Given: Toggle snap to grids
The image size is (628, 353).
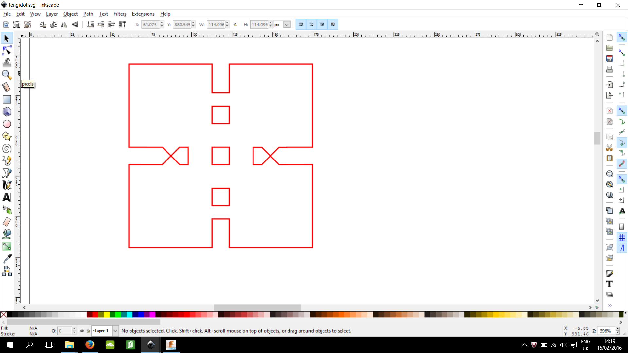Looking at the screenshot, I should click(621, 238).
